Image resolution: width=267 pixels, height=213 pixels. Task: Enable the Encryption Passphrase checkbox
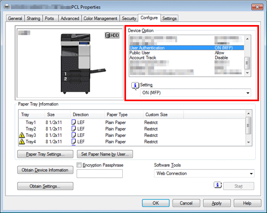pyautogui.click(x=79, y=165)
